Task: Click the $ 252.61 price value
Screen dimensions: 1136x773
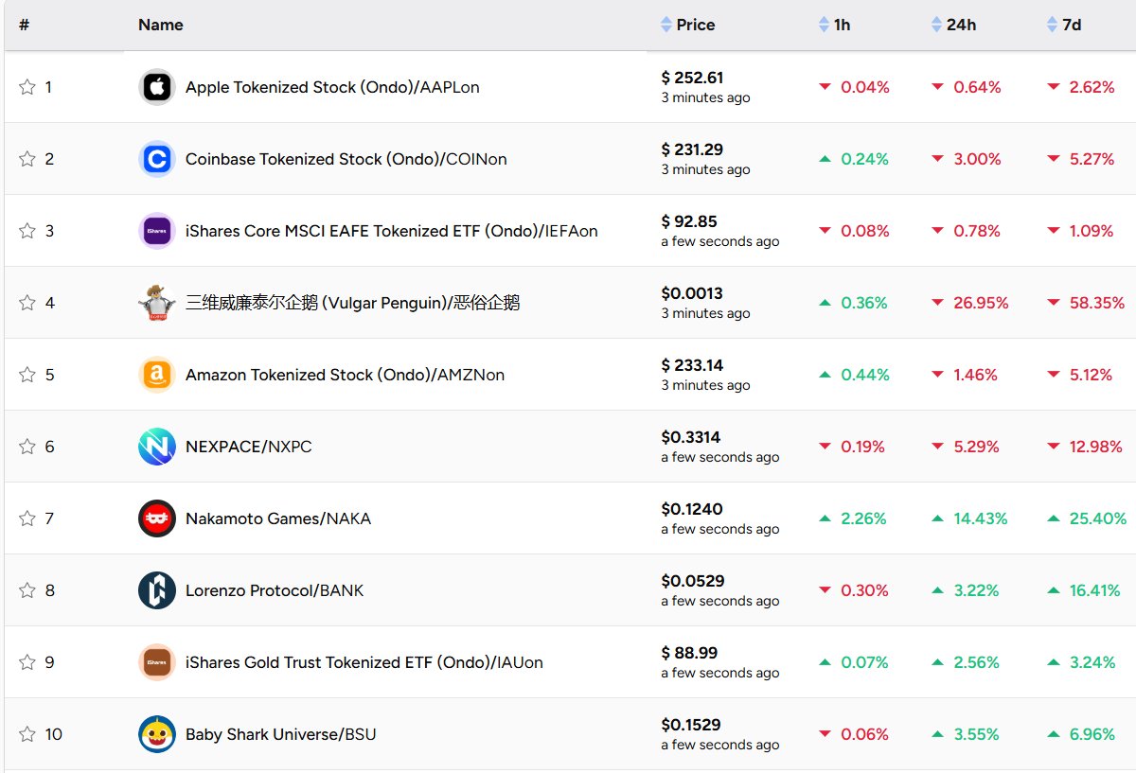Action: [x=692, y=78]
